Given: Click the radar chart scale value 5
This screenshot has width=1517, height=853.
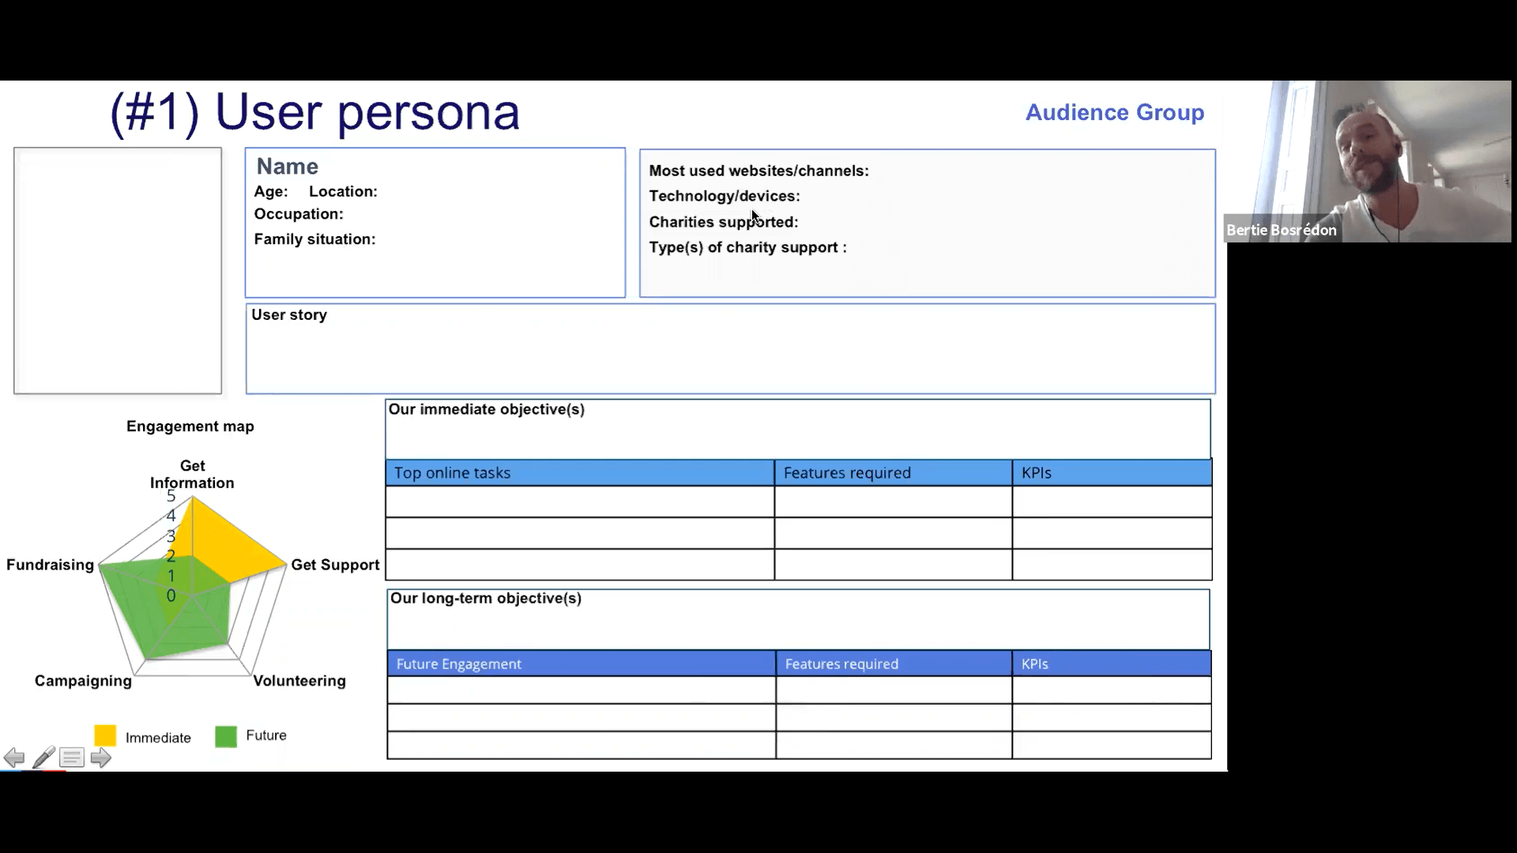Looking at the screenshot, I should point(171,496).
